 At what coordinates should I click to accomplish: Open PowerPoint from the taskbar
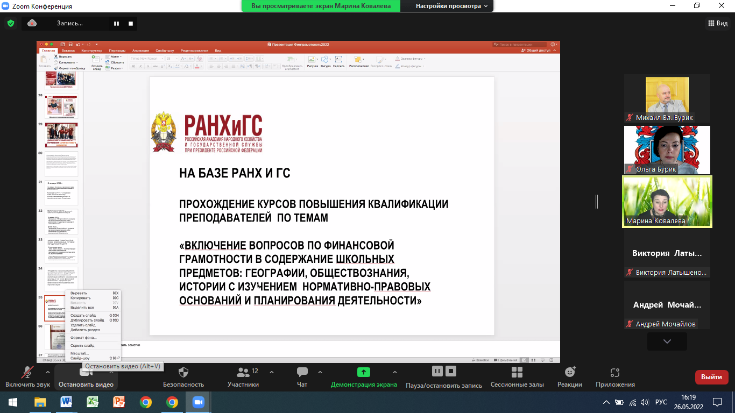click(119, 402)
